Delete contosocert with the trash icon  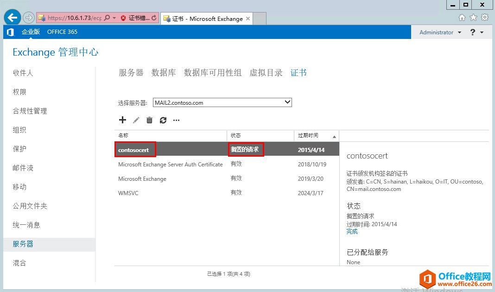pyautogui.click(x=149, y=120)
